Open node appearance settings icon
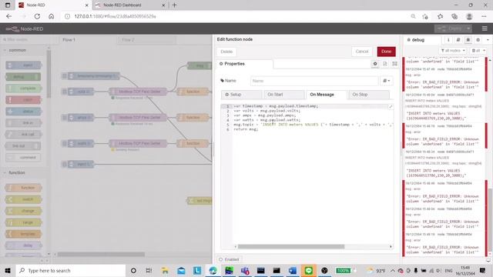 coord(394,64)
